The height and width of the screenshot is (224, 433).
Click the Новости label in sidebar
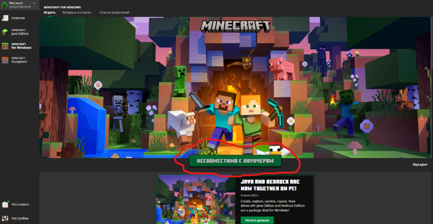(18, 18)
